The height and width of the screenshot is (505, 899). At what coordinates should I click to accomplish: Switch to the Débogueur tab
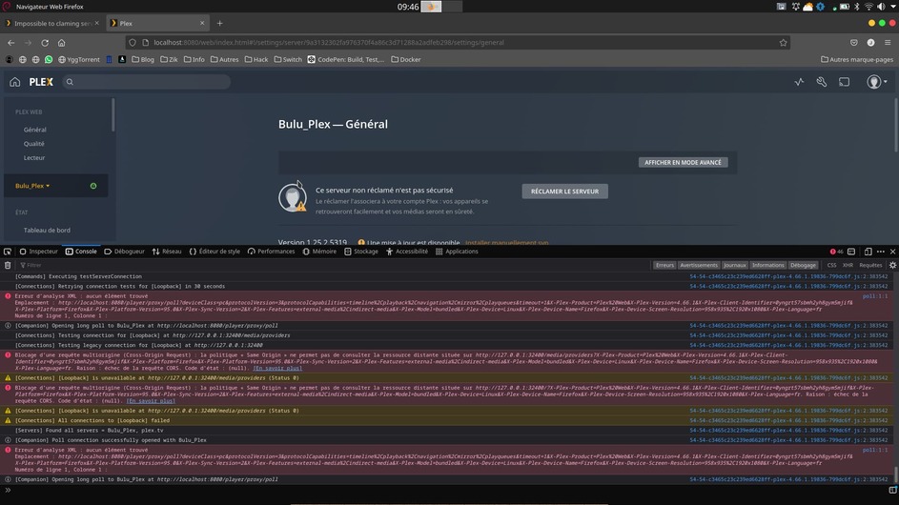pos(124,251)
